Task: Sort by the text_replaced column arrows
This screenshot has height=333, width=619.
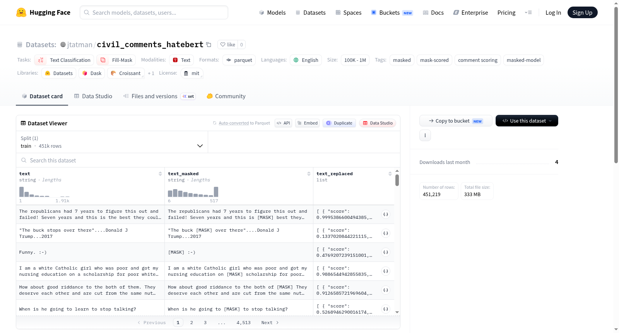Action: click(390, 174)
